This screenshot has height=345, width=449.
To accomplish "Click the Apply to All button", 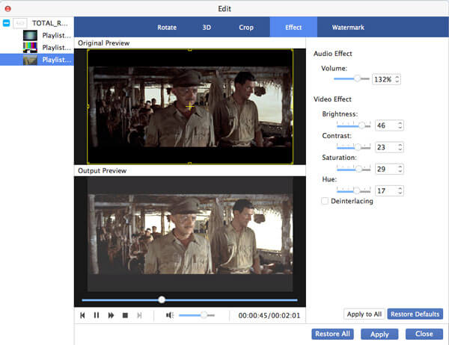I will point(364,314).
